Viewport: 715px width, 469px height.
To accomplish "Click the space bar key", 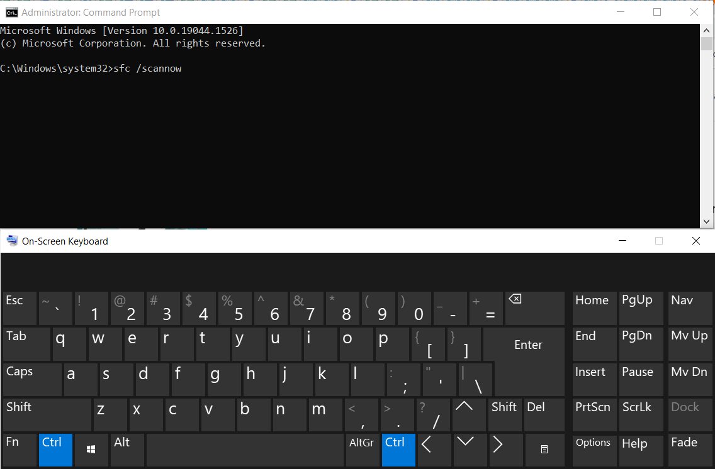I will tap(245, 450).
